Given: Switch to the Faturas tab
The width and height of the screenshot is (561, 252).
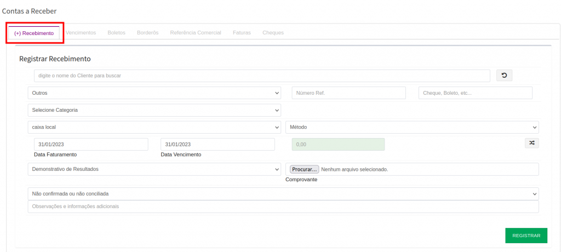Looking at the screenshot, I should pyautogui.click(x=242, y=33).
